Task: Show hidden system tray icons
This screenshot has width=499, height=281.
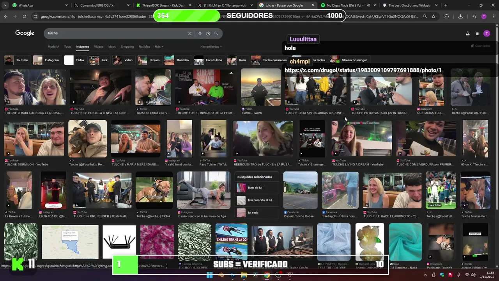Action: coord(425,275)
